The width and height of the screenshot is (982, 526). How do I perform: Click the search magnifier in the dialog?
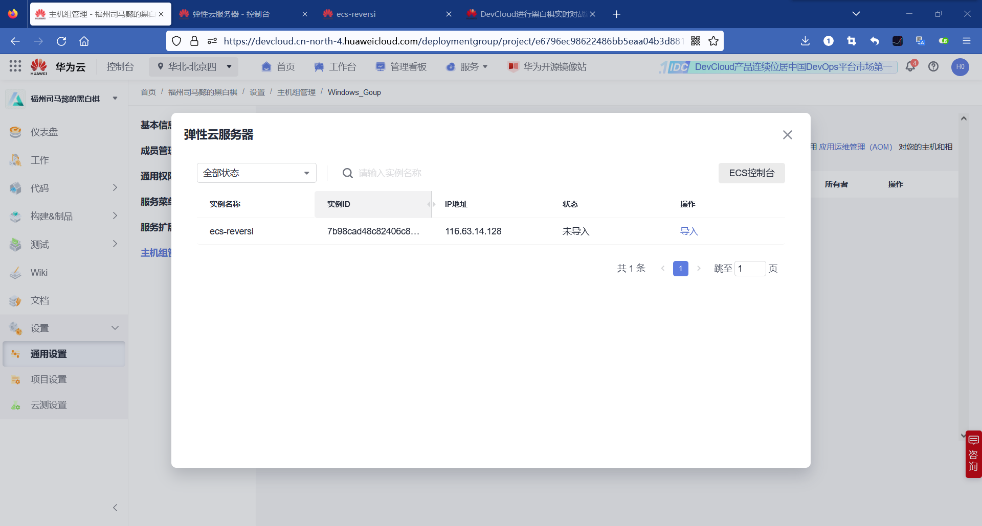(x=348, y=173)
